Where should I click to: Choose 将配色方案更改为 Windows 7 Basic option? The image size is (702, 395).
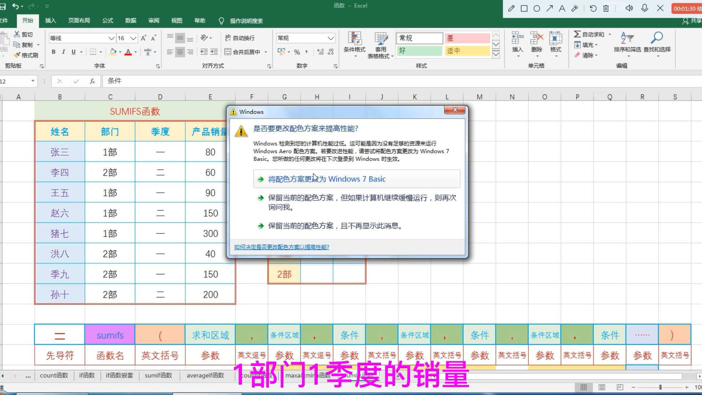pyautogui.click(x=356, y=179)
